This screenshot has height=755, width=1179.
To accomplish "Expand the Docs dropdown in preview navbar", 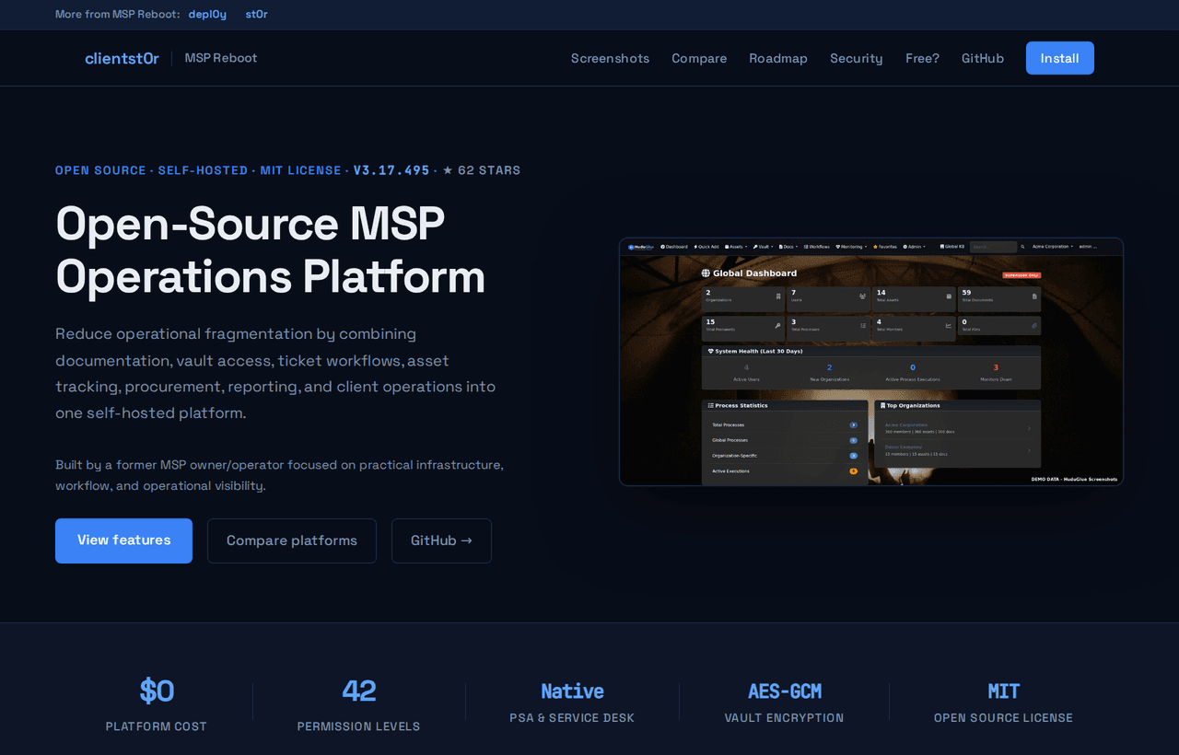I will [788, 247].
